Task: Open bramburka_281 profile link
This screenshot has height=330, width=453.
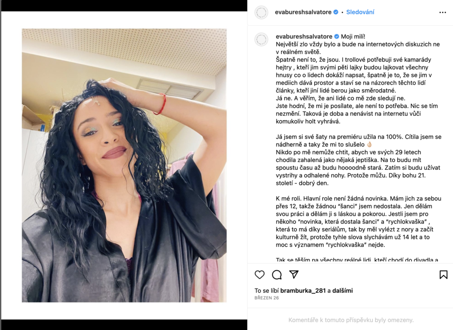Action: pyautogui.click(x=303, y=291)
